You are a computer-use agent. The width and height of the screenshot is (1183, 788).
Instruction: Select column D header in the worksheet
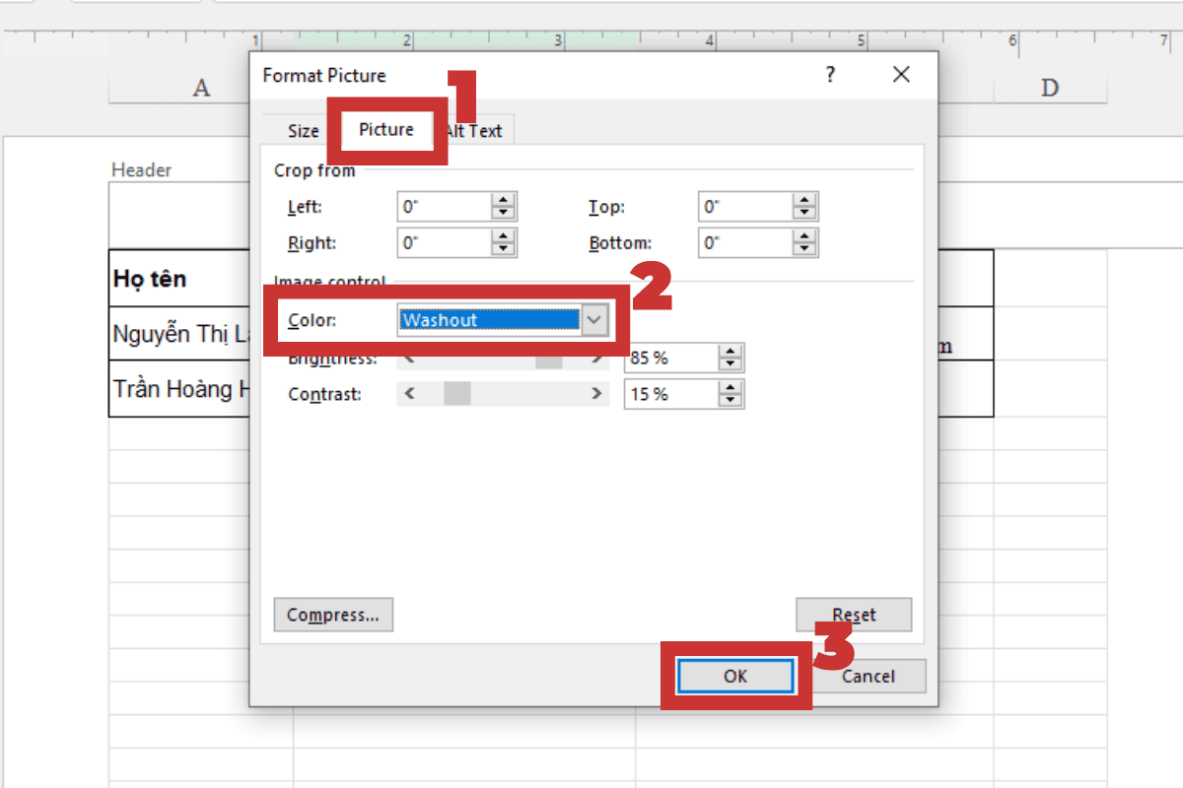[1051, 88]
